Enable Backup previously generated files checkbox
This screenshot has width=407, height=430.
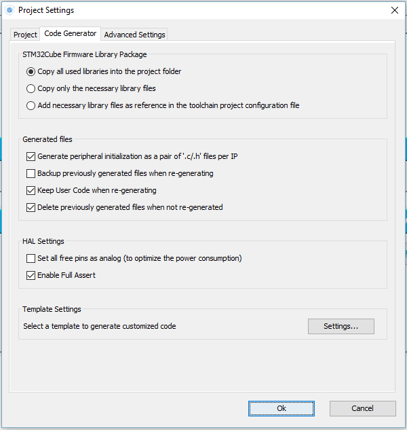pyautogui.click(x=31, y=173)
